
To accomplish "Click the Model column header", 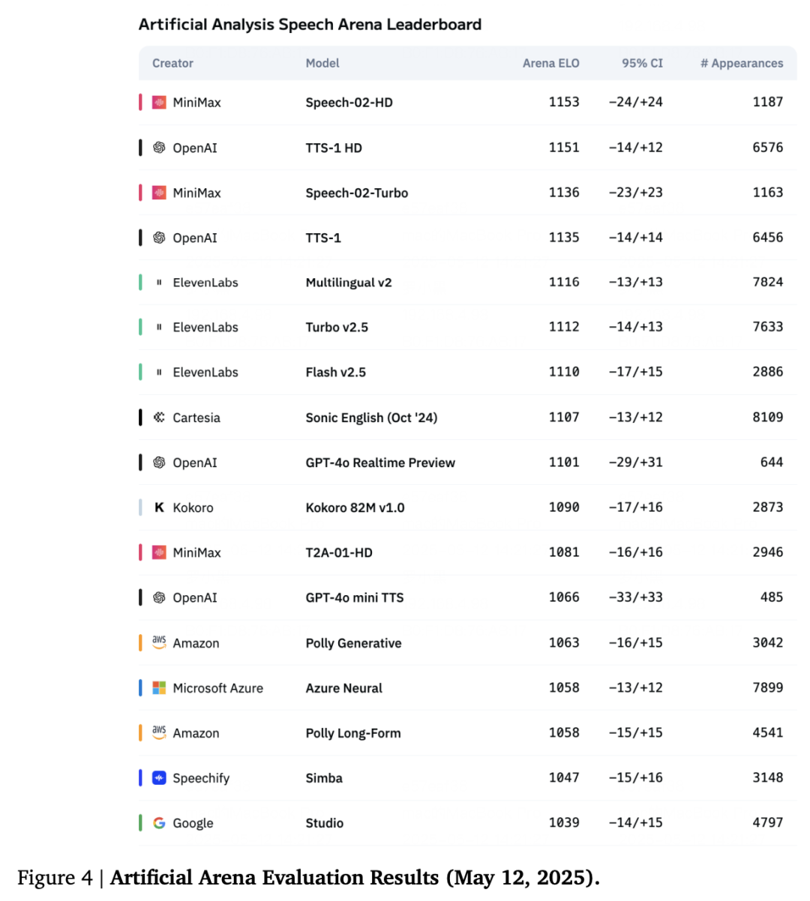I will pyautogui.click(x=322, y=63).
